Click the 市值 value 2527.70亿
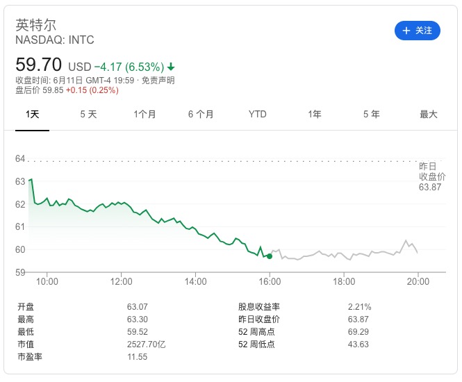The width and height of the screenshot is (462, 382). coord(146,344)
